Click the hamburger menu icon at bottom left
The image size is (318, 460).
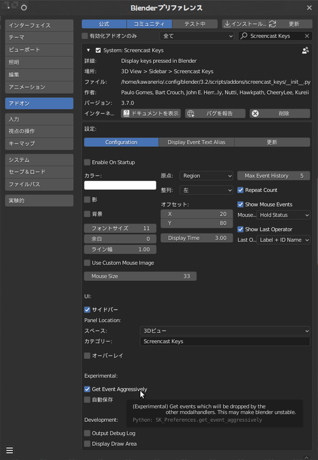10,450
